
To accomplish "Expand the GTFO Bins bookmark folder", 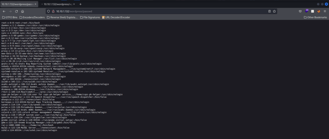I will (10, 17).
